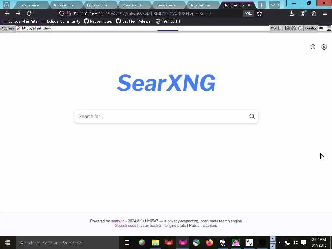Image resolution: width=332 pixels, height=249 pixels.
Task: Click the Browservice clipboard icon
Action: [x=300, y=28]
